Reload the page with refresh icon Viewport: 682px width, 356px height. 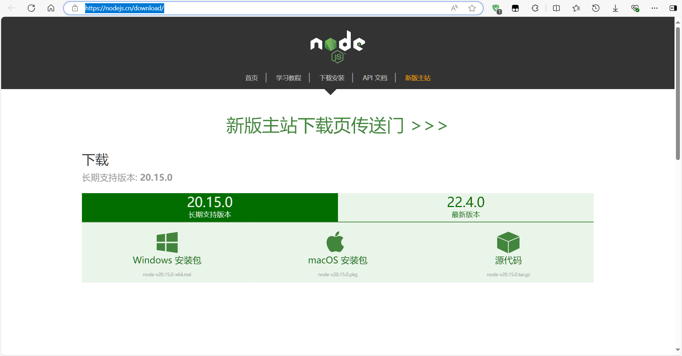31,8
